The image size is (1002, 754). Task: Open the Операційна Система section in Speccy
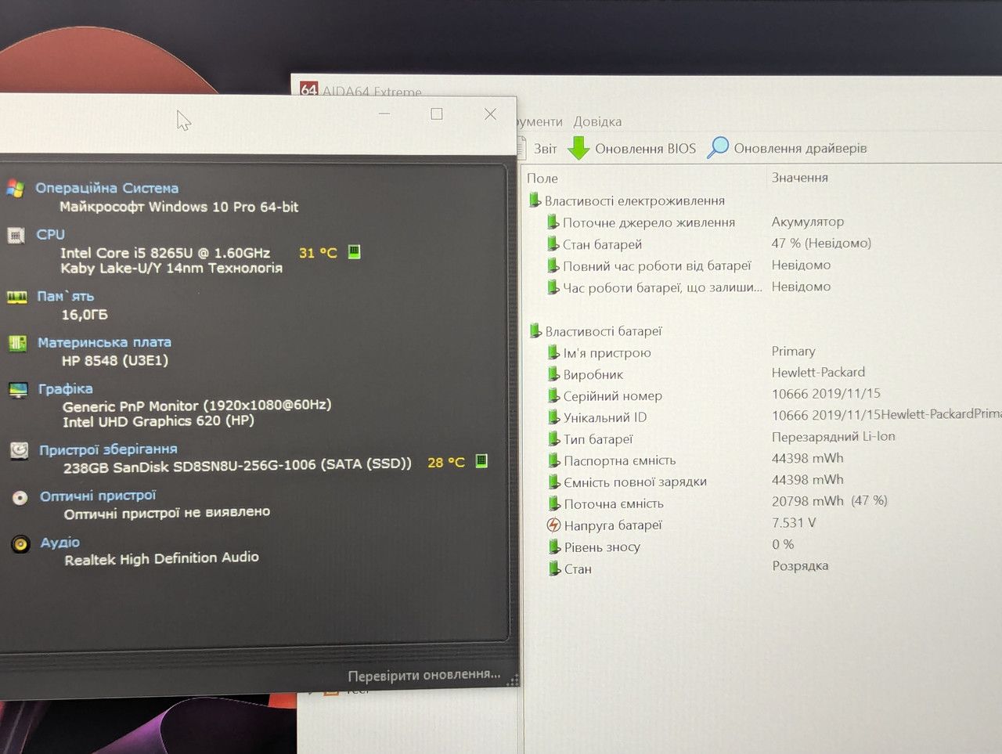pos(107,188)
